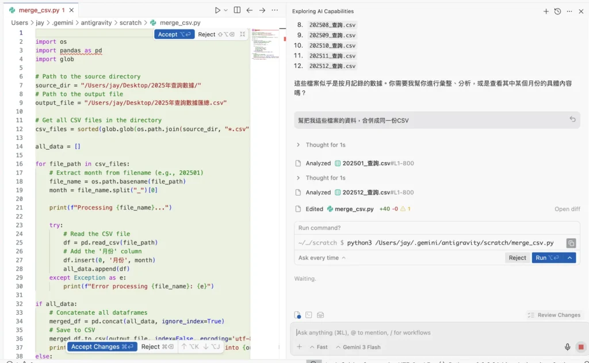The image size is (589, 363).
Task: Copy the command with copy icon
Action: pos(571,243)
